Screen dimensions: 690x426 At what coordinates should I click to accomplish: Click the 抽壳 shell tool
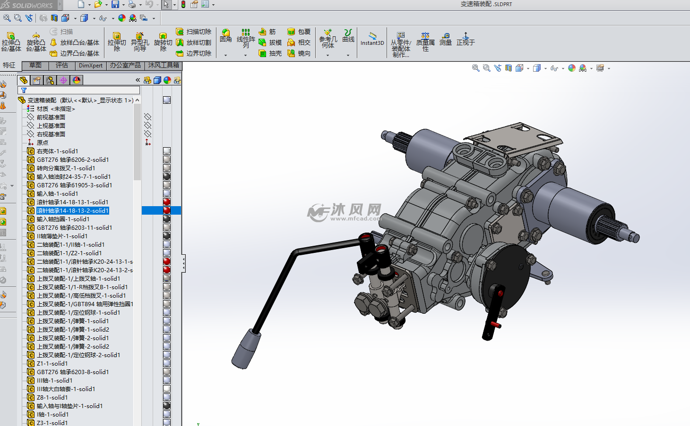click(x=270, y=53)
